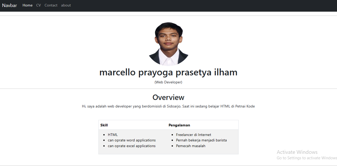Image resolution: width=337 pixels, height=166 pixels.
Task: Click the (Web Developer) subtitle text
Action: click(168, 82)
